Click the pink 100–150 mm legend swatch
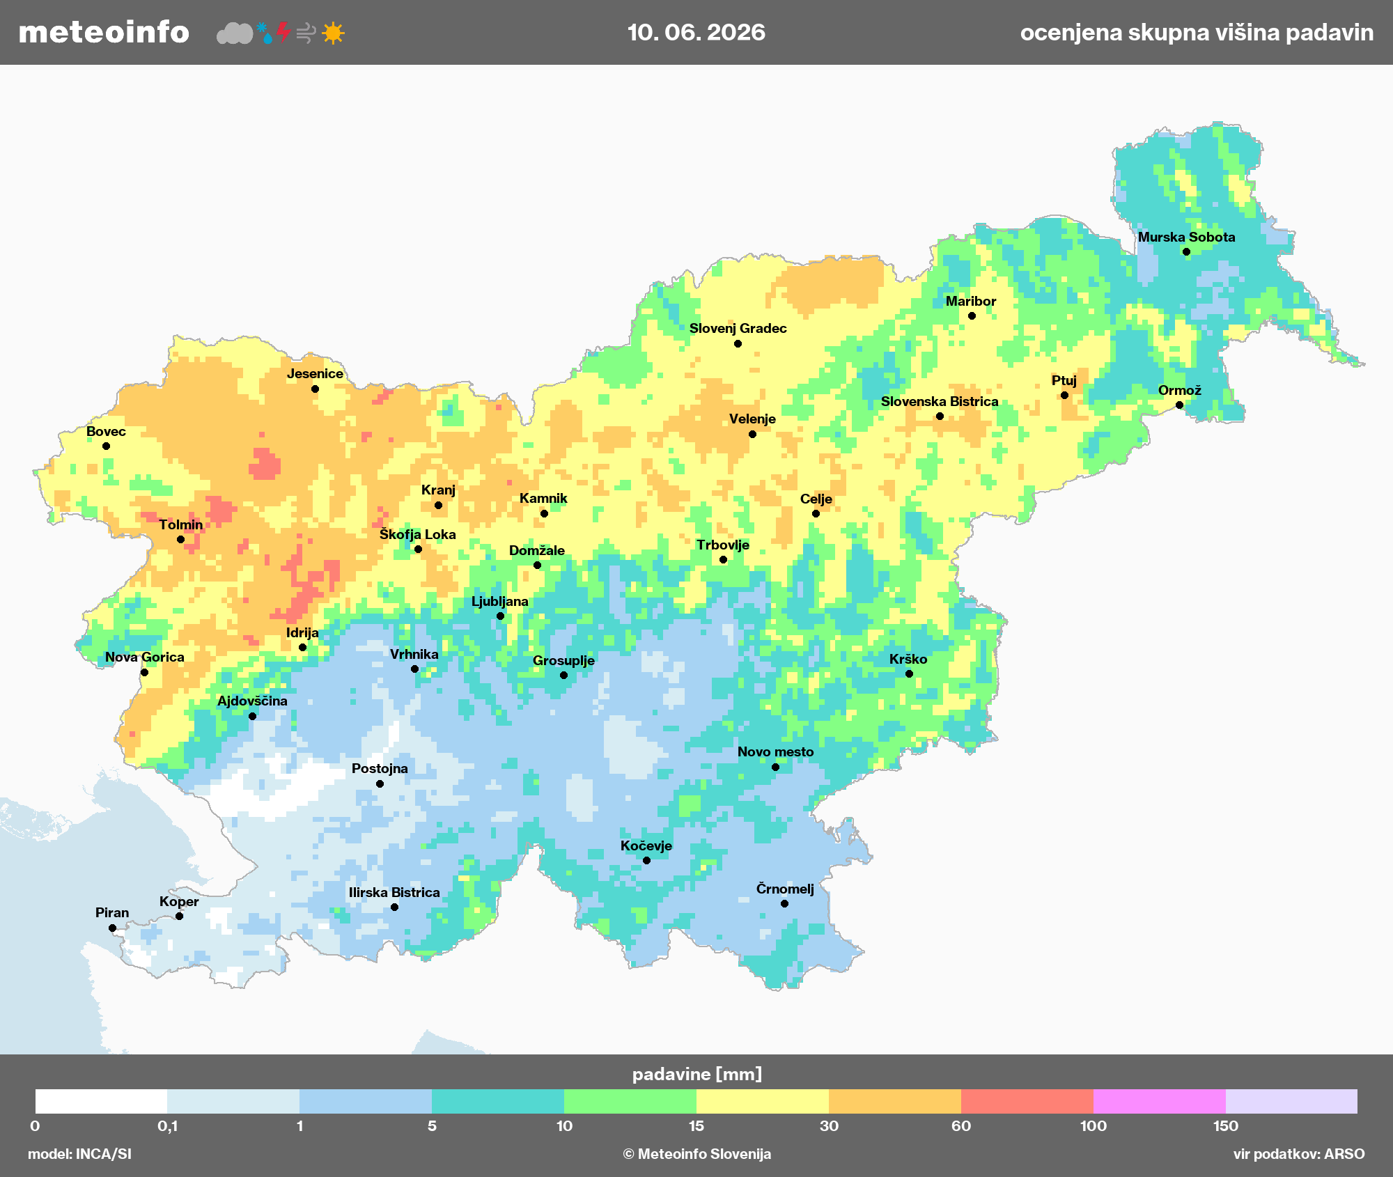The image size is (1393, 1177). [x=1159, y=1101]
